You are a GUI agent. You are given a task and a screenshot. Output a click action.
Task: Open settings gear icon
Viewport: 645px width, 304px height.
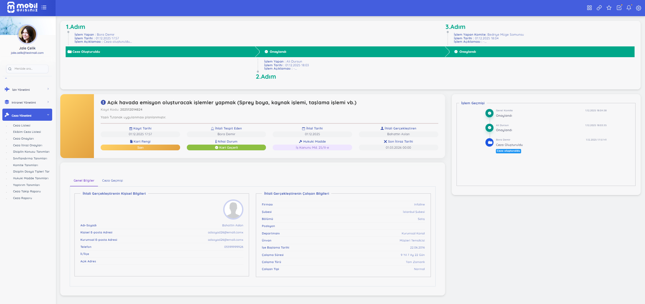click(x=638, y=8)
